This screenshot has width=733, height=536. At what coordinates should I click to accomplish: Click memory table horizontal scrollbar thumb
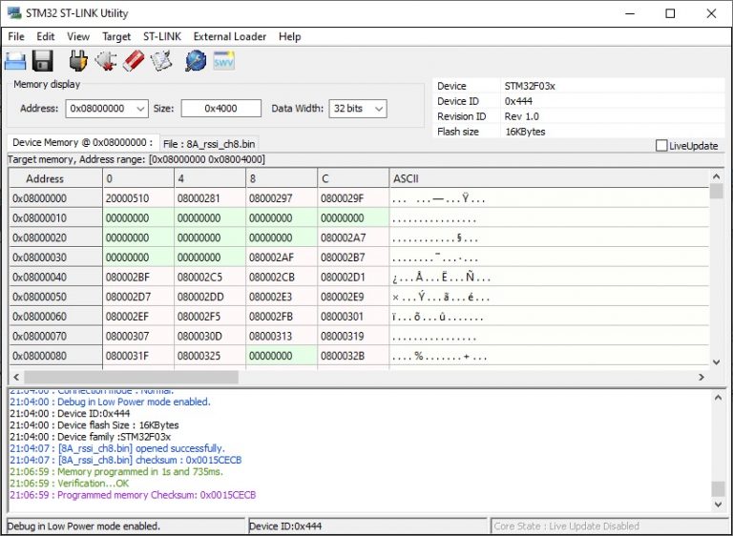(x=132, y=377)
